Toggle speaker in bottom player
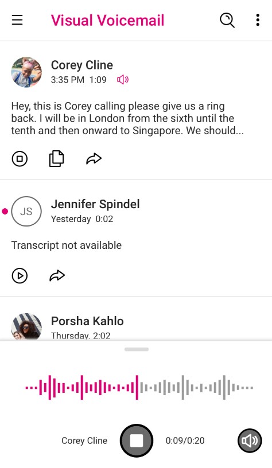Screen dimensions: 272x468 point(250,440)
